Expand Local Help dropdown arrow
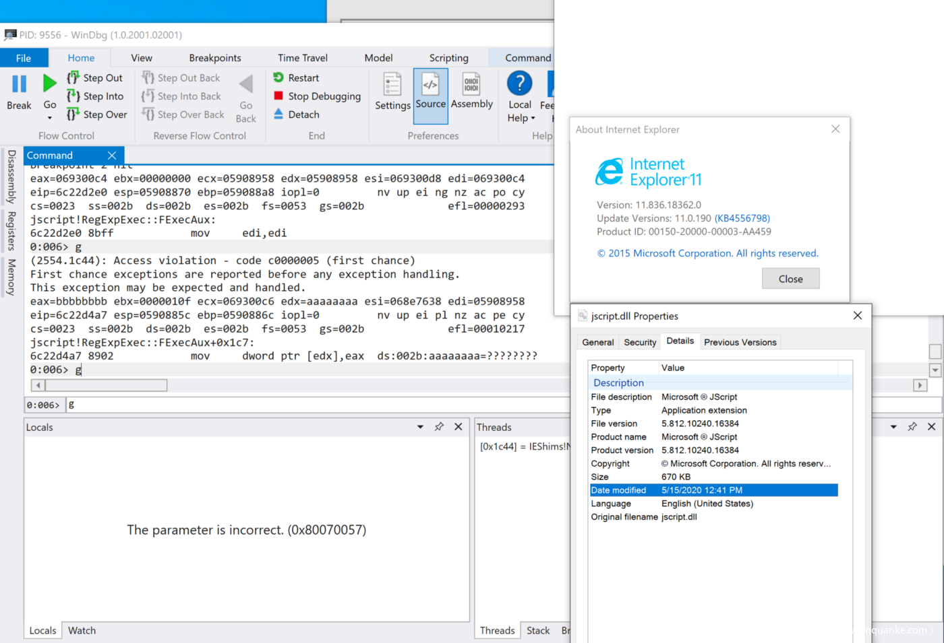The height and width of the screenshot is (643, 944). tap(533, 119)
